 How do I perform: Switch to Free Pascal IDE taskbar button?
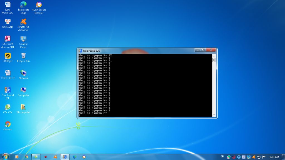65,157
